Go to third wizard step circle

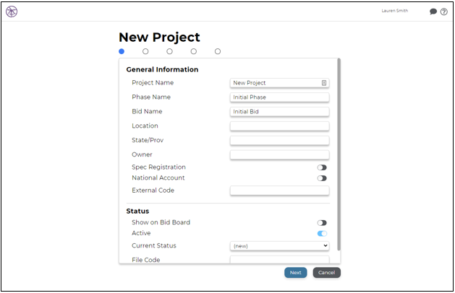point(169,51)
